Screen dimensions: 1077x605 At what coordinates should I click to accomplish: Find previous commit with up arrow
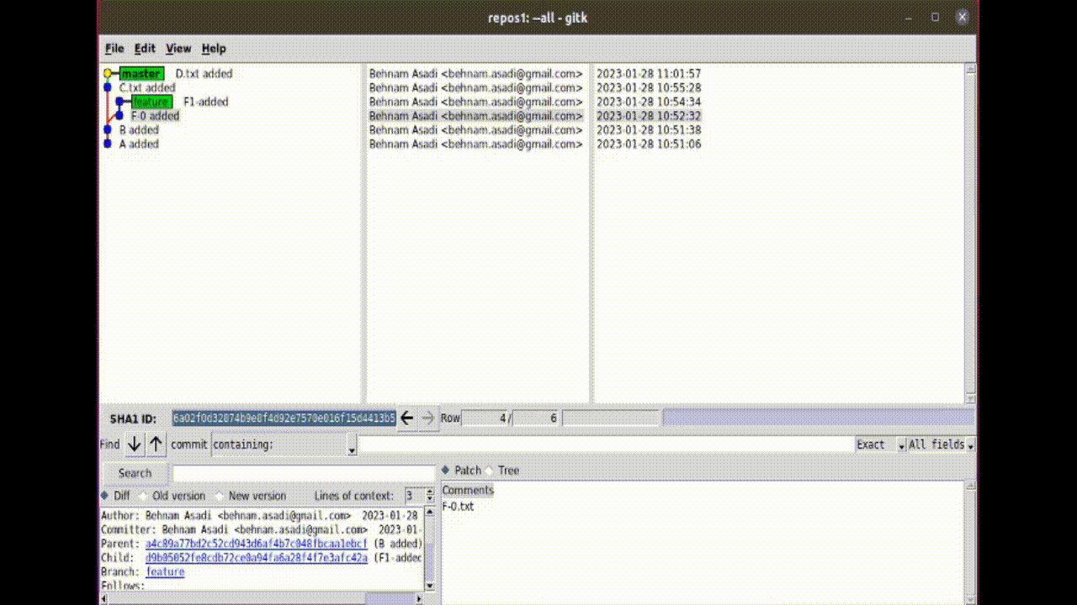pyautogui.click(x=157, y=445)
